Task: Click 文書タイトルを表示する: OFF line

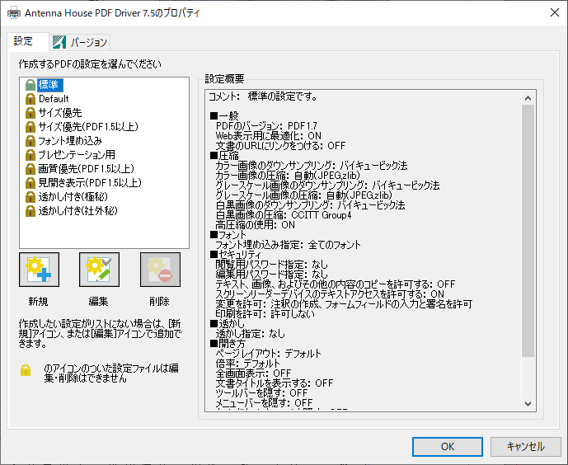Action: tap(275, 383)
